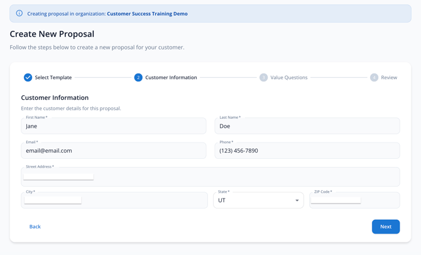The image size is (421, 255).
Task: Click into the Street Address field
Action: pyautogui.click(x=210, y=176)
